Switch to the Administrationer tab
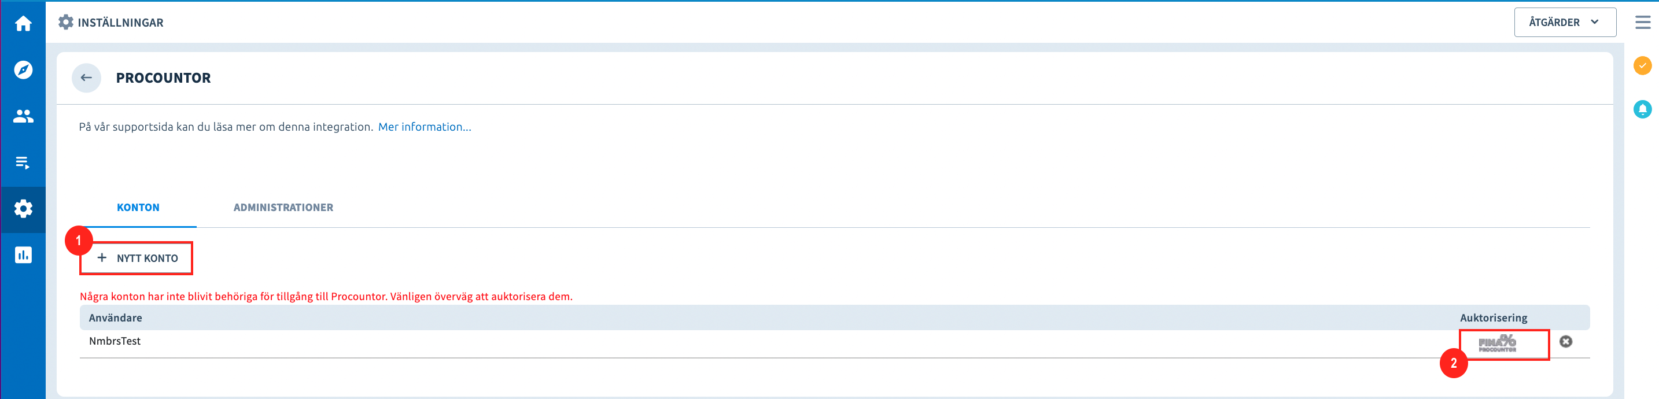Image resolution: width=1659 pixels, height=399 pixels. click(283, 207)
